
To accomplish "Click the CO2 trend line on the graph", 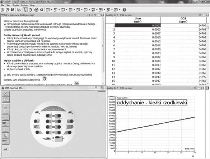I will [x=155, y=125].
